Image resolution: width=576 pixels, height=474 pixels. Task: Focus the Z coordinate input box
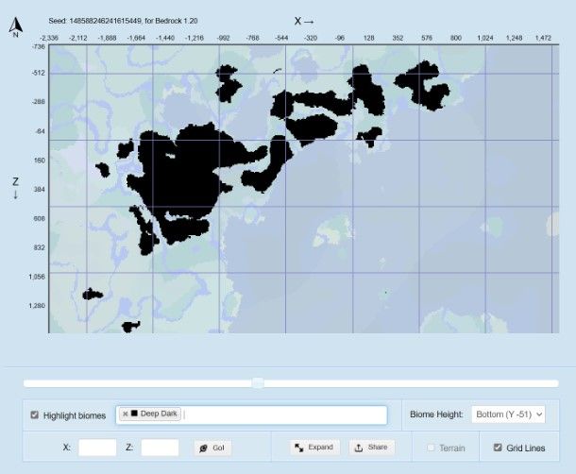[160, 448]
